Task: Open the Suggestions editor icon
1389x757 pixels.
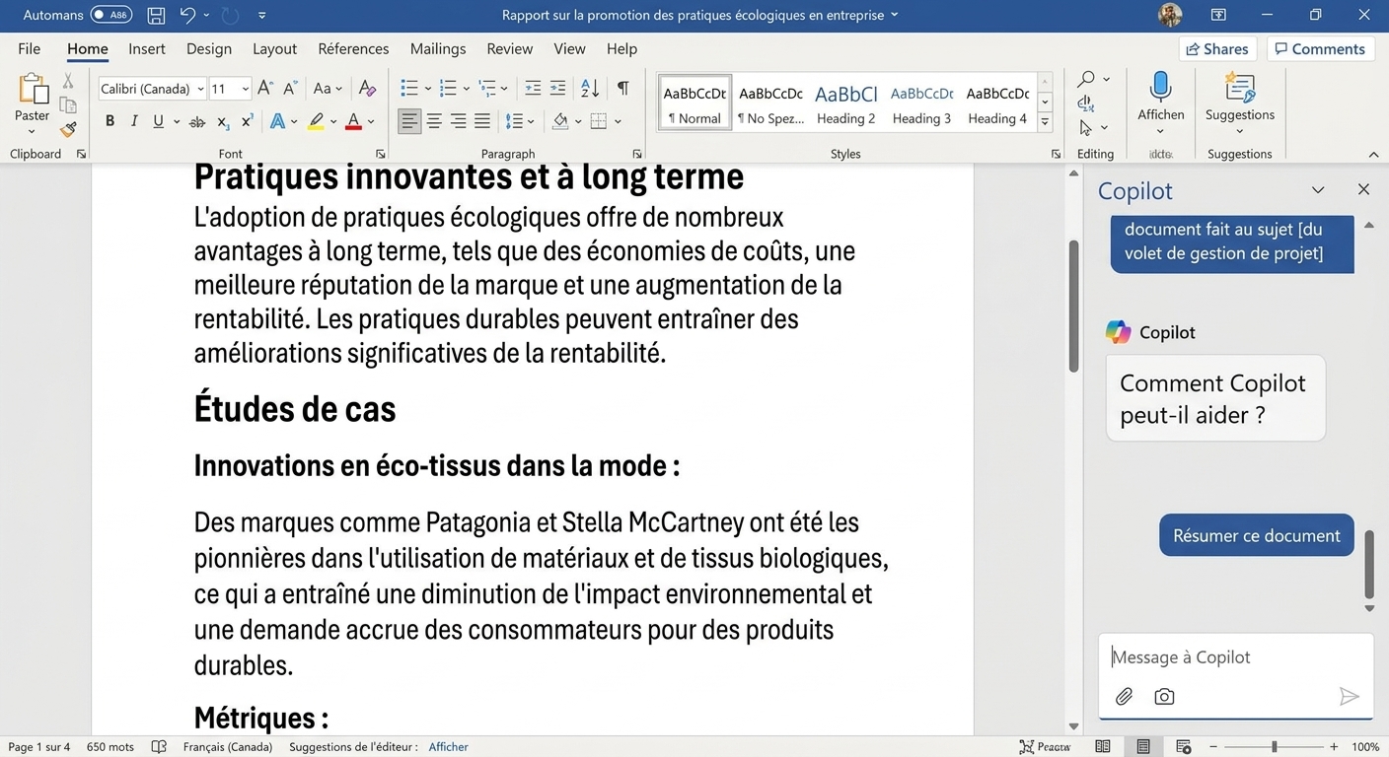Action: pyautogui.click(x=1240, y=88)
